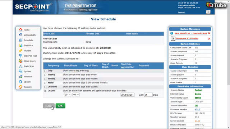The image size is (230, 129).
Task: Click the gray Back button
Action: click(x=49, y=106)
